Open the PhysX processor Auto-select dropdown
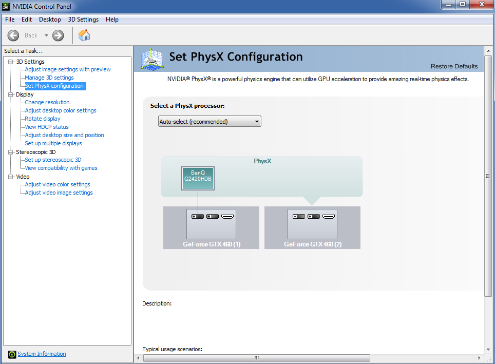Screen dimensions: 495x364 pos(210,122)
